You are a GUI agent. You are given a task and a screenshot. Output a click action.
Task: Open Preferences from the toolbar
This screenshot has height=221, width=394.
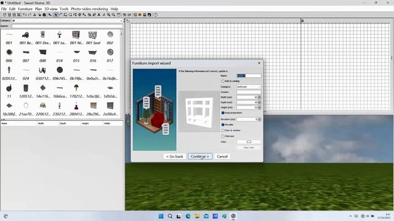click(x=19, y=15)
